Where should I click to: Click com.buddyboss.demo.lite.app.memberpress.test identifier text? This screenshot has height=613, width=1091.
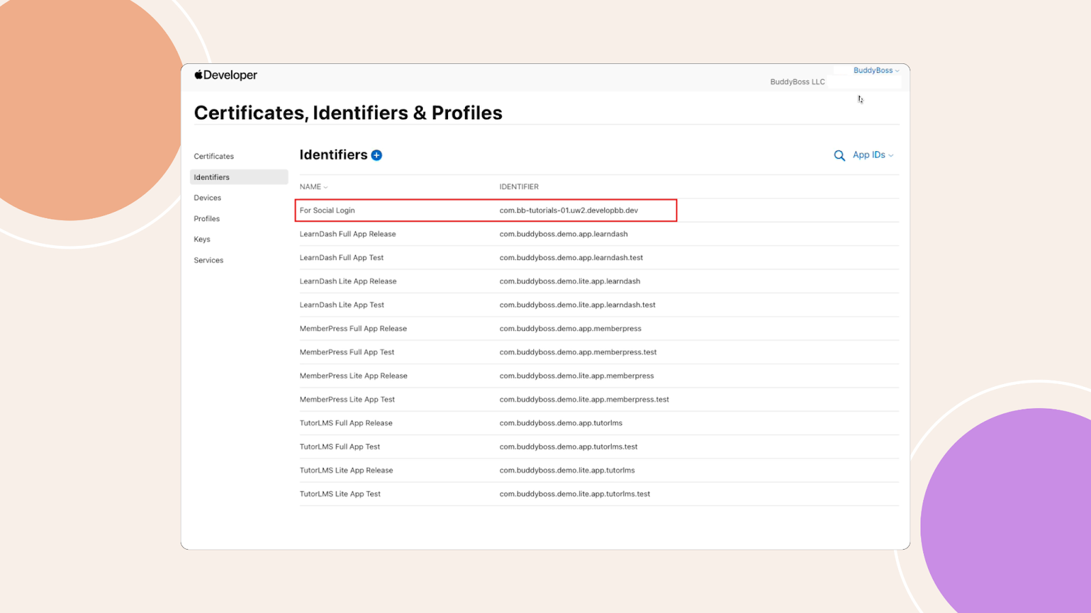[x=584, y=400]
